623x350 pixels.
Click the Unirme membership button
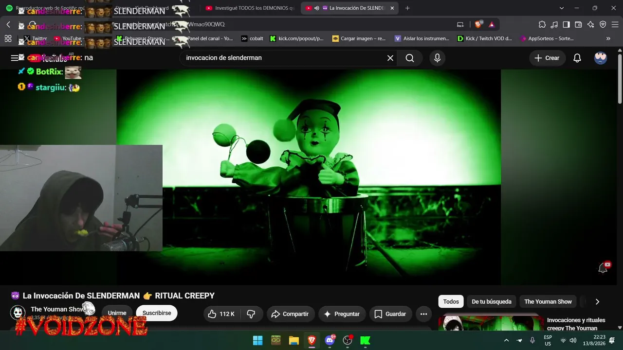tap(117, 314)
